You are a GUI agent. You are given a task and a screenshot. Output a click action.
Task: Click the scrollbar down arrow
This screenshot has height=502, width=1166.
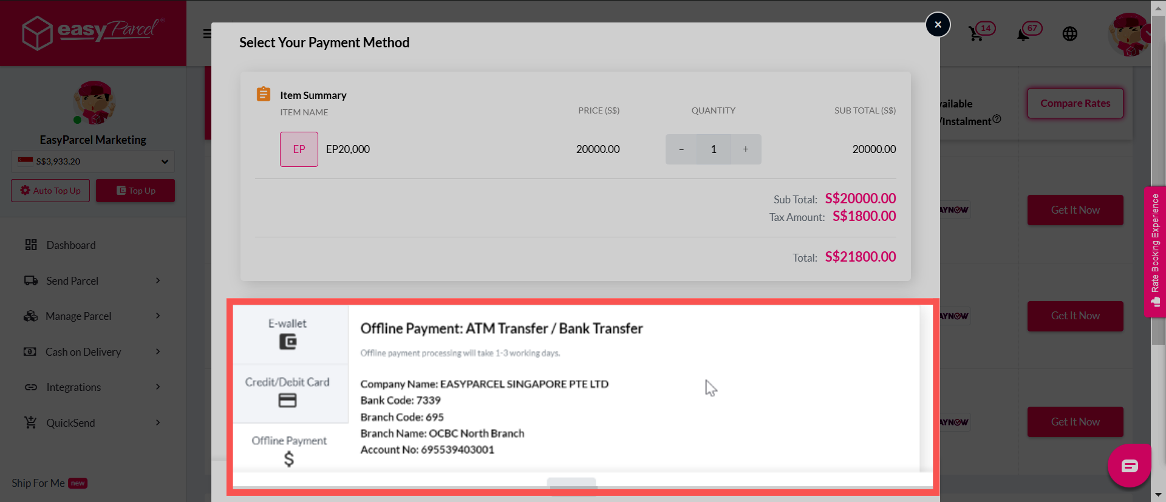pos(1158,495)
